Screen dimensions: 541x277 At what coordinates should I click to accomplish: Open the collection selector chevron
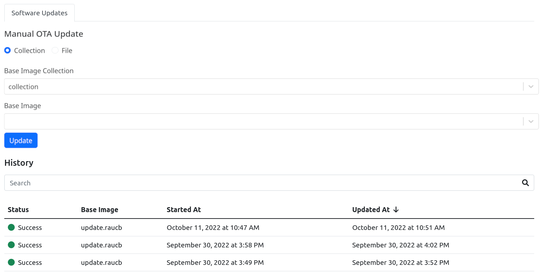[531, 86]
